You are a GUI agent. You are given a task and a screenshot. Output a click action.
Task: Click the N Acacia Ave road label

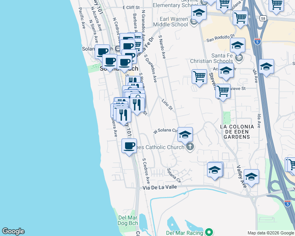pyautogui.click(x=96, y=19)
